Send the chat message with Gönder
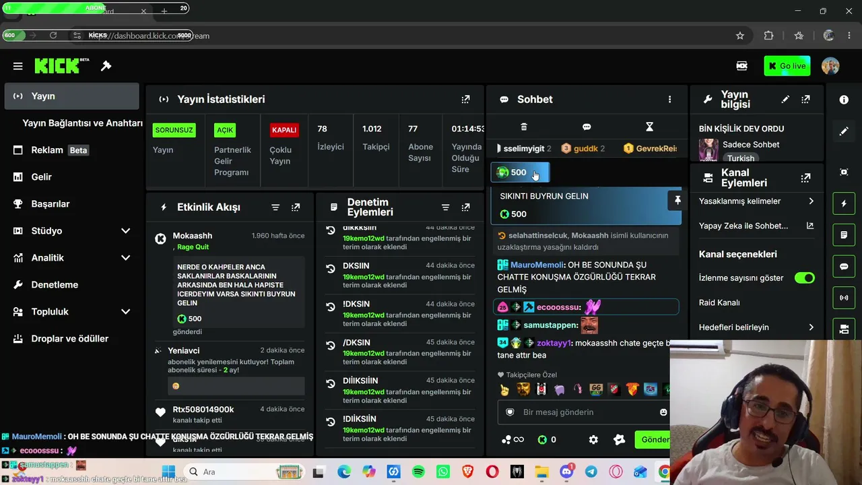The image size is (862, 485). pos(652,440)
